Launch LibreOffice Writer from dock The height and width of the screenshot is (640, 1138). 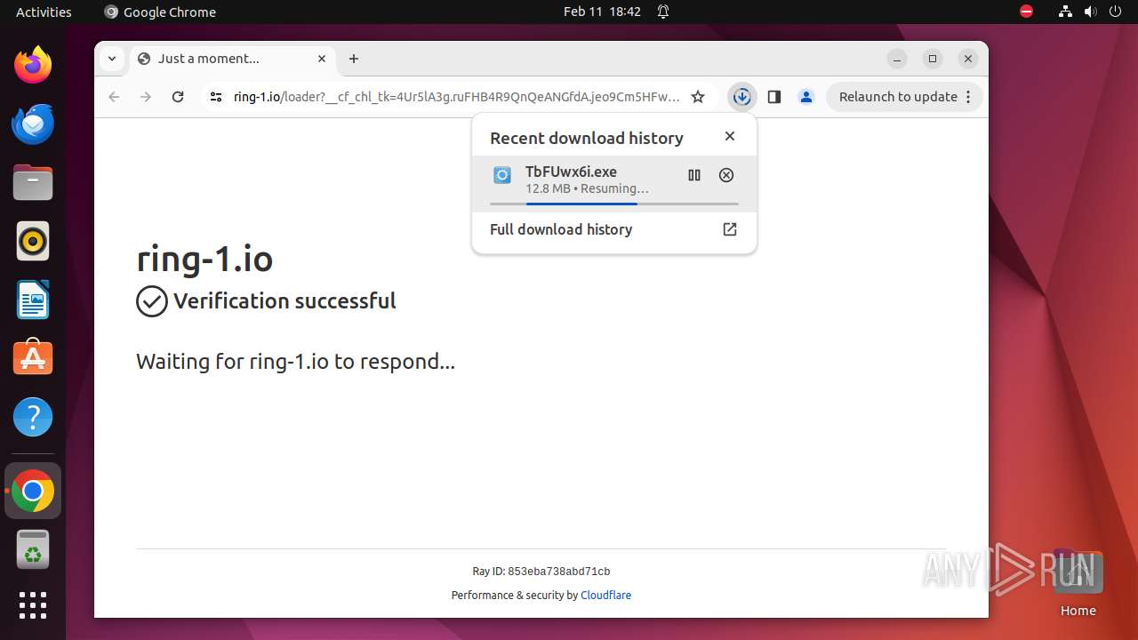(x=33, y=300)
